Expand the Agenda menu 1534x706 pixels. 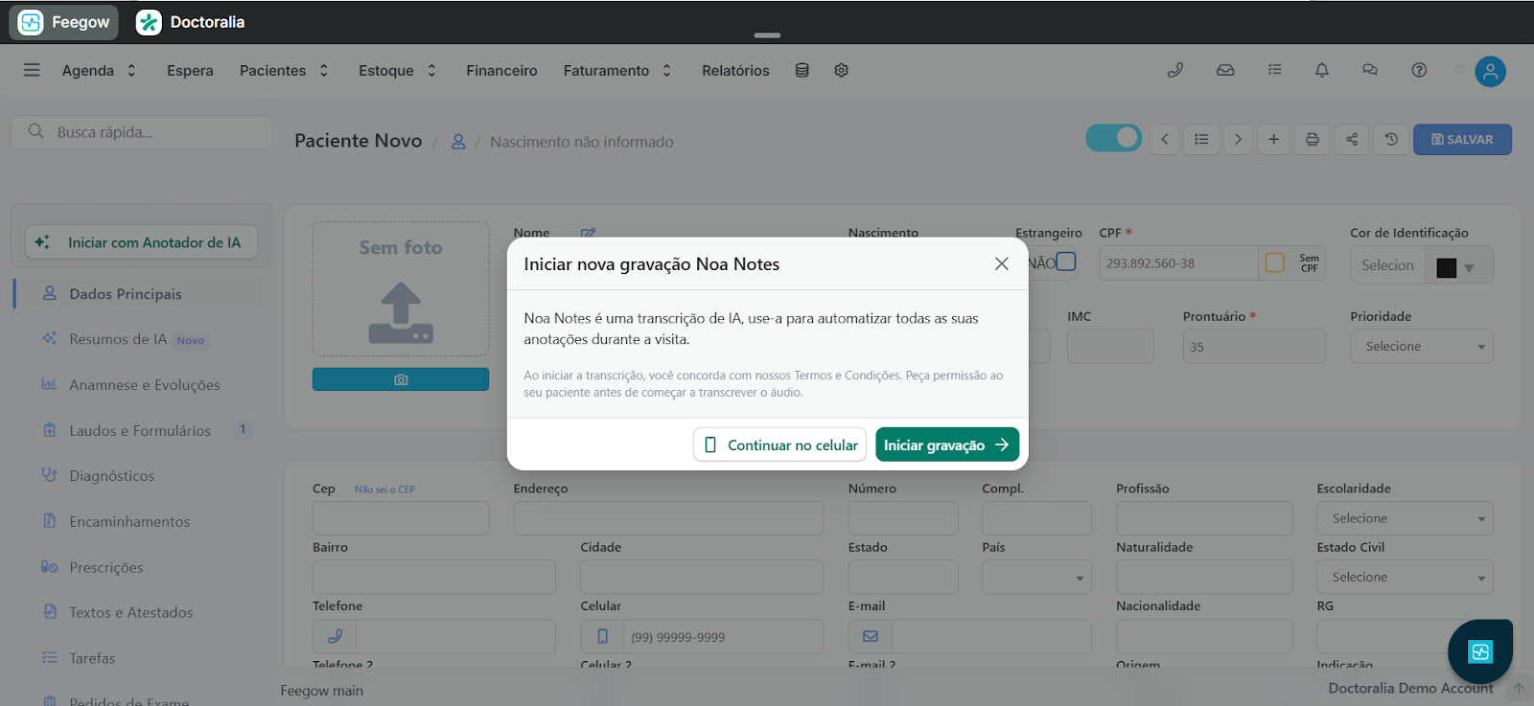coord(99,70)
